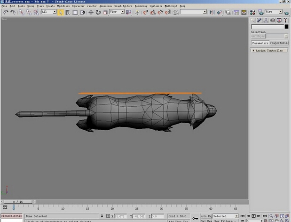Click the Go to End playback button
The height and width of the screenshot is (222, 291).
click(265, 216)
